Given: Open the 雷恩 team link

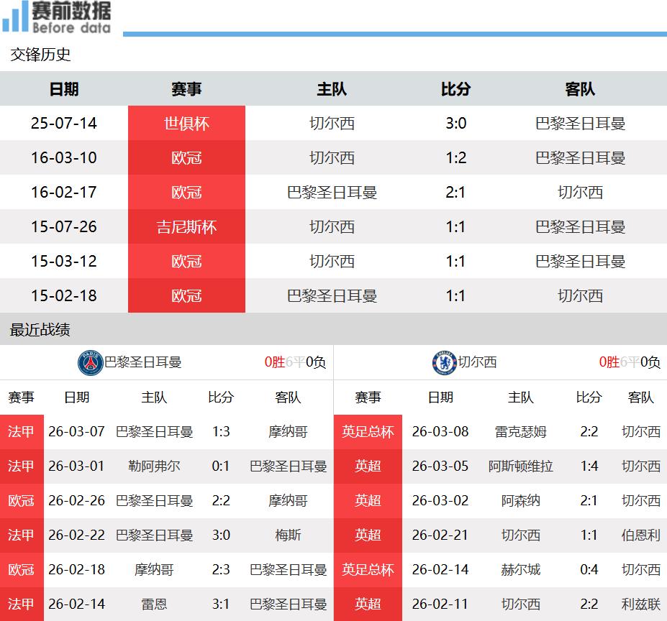Looking at the screenshot, I should click(x=154, y=604).
